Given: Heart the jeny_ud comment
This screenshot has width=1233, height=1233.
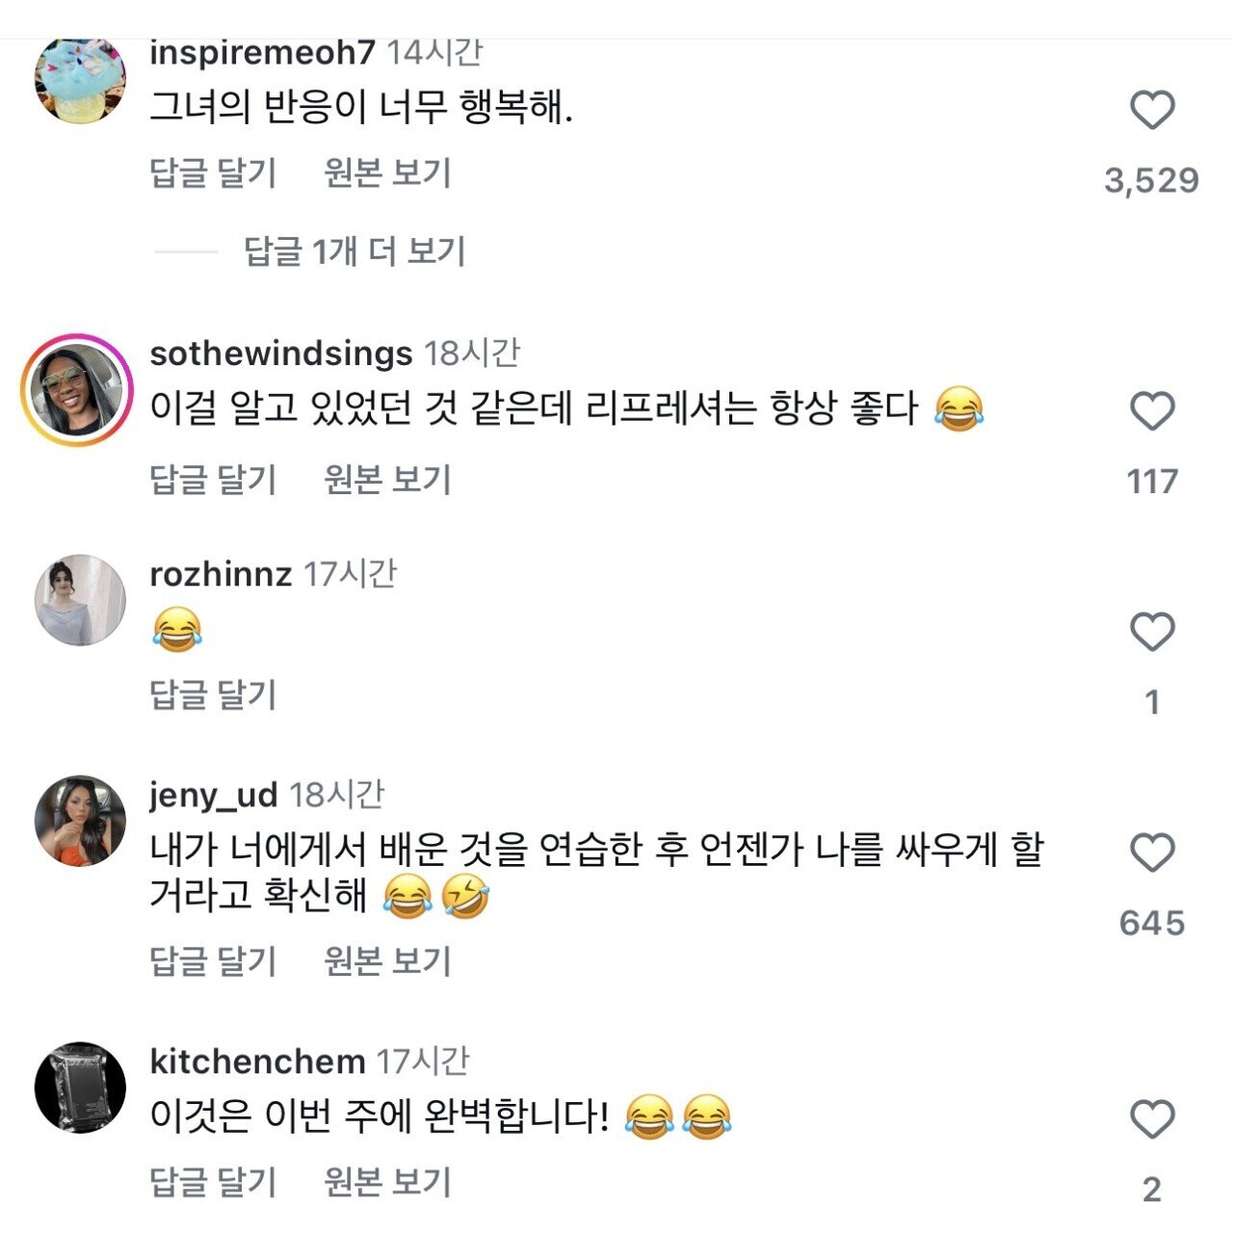Looking at the screenshot, I should 1151,853.
